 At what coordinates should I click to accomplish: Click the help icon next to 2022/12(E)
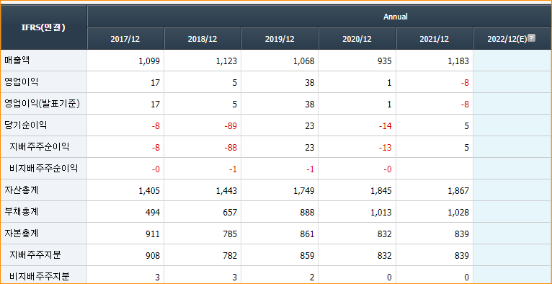532,38
